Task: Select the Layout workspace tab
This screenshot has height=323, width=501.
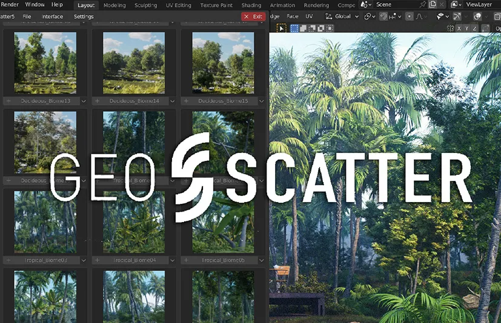Action: (86, 5)
